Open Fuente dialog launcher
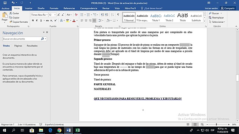This screenshot has height=134, width=239. click(x=78, y=26)
